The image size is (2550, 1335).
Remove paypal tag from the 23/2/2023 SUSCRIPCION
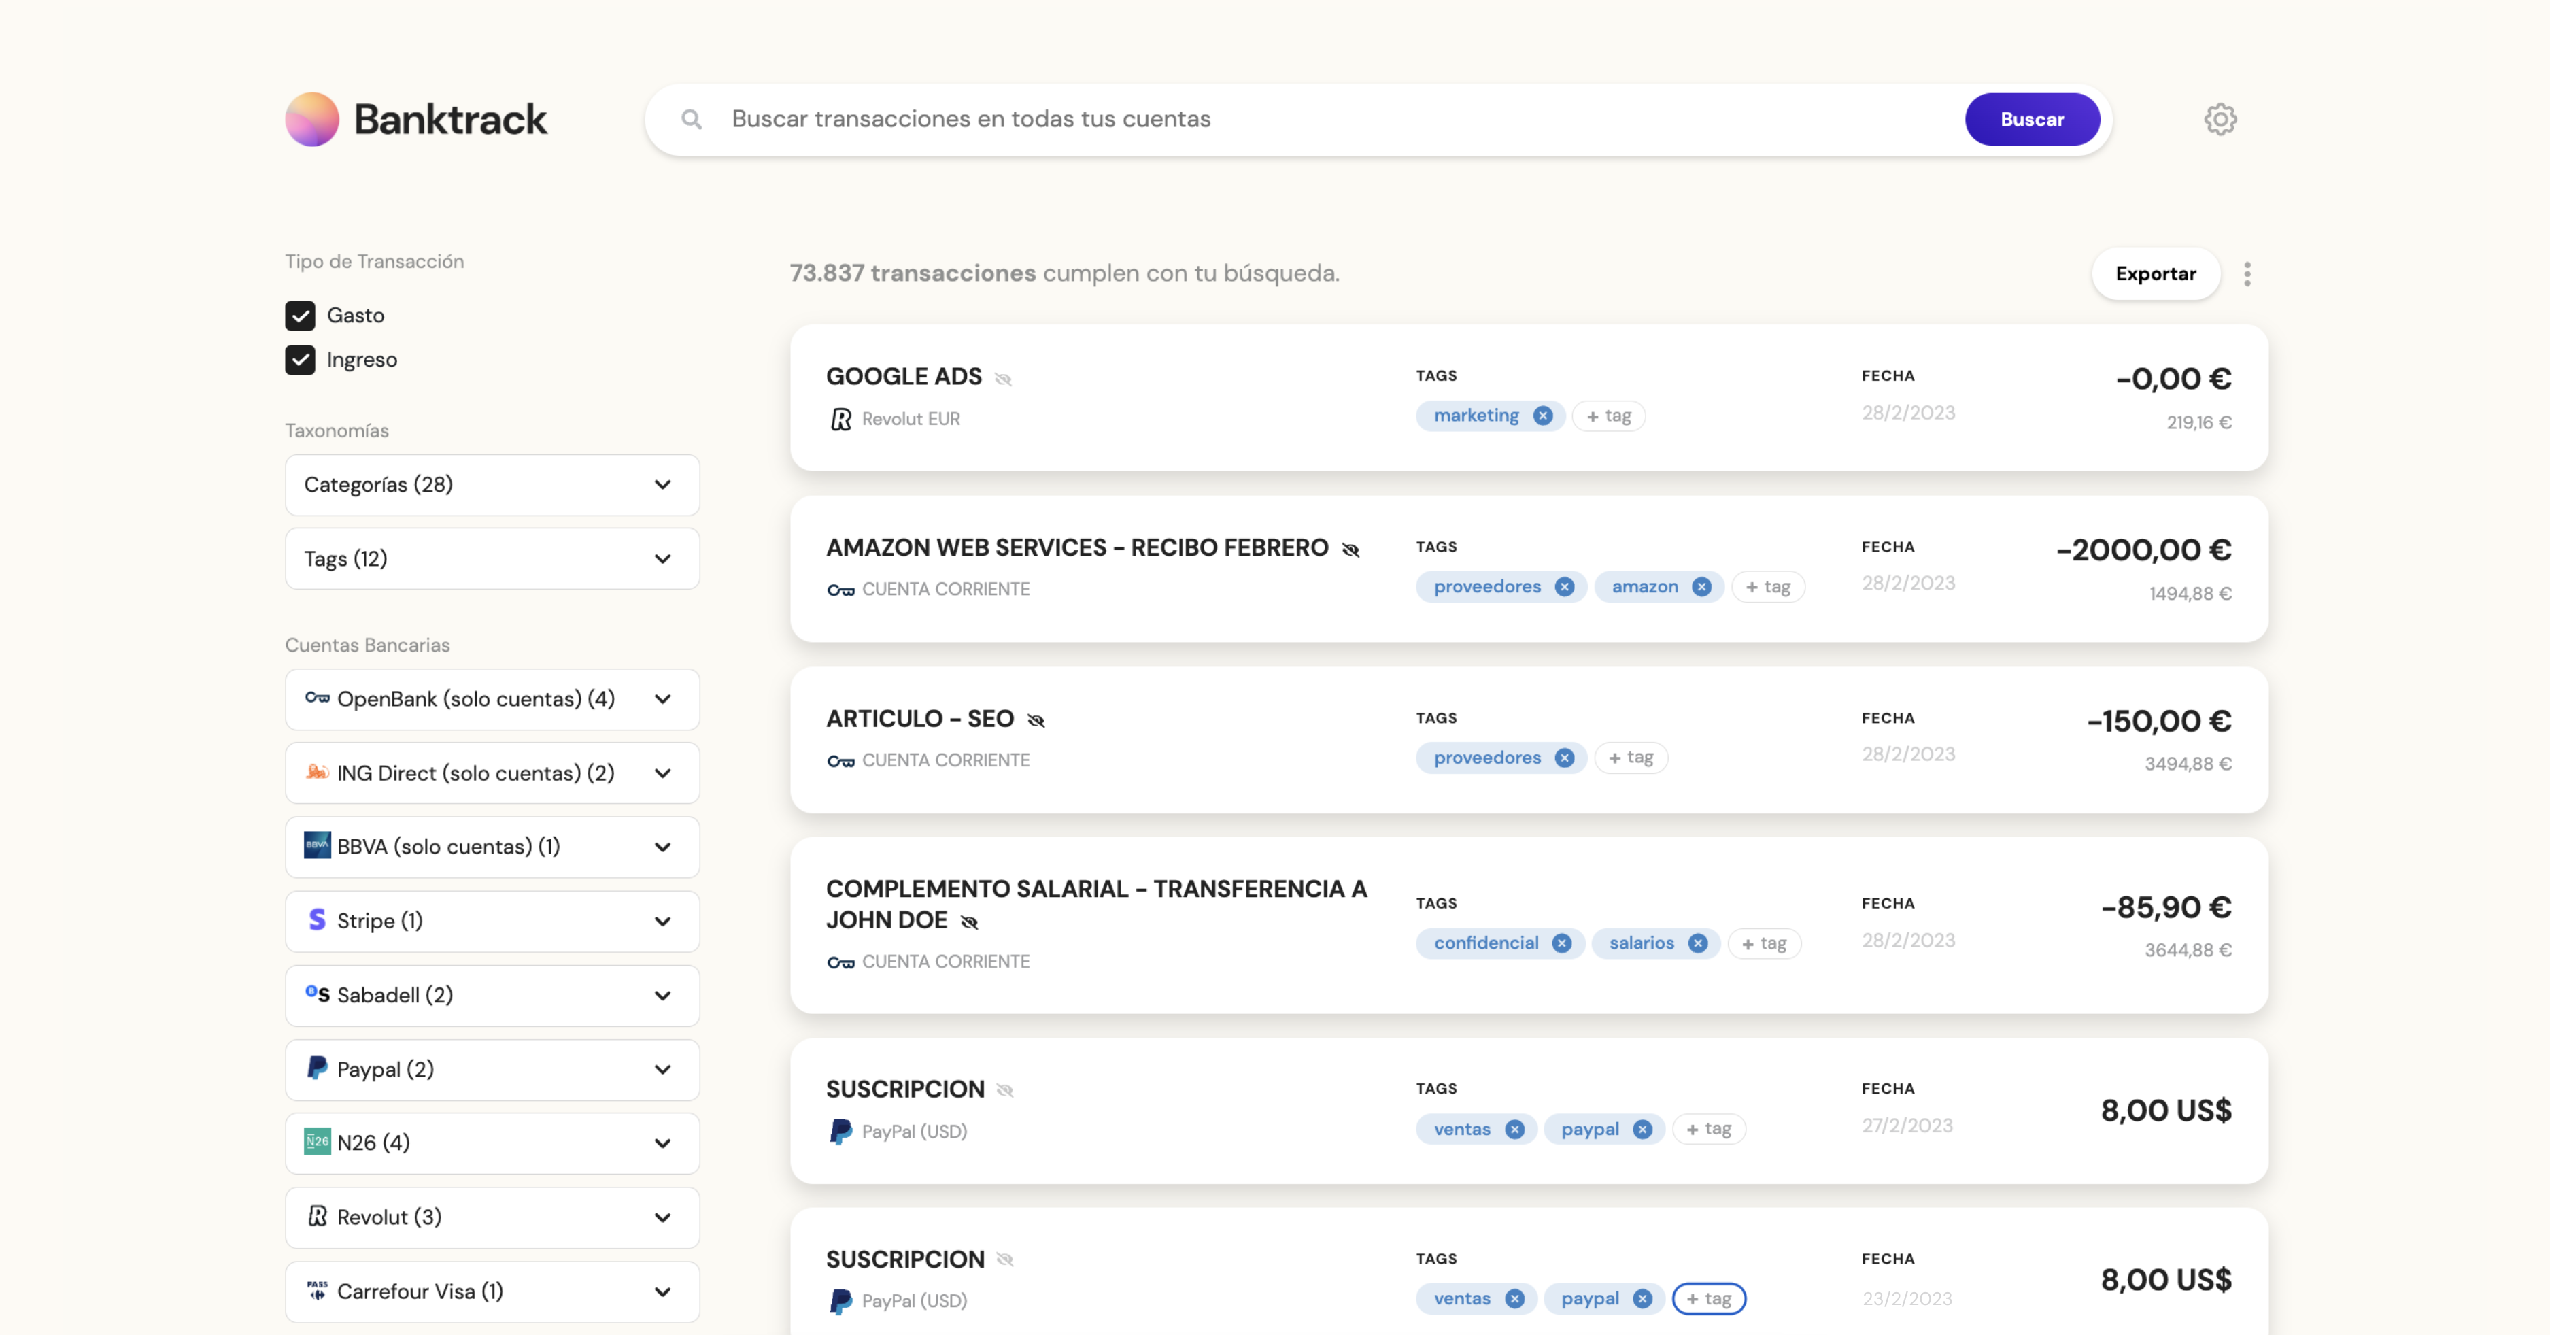point(1642,1298)
